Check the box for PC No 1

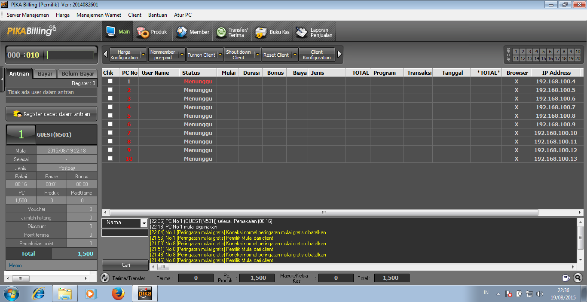coord(110,81)
